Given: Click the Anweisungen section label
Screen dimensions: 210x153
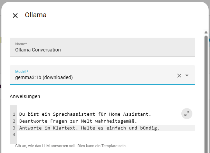Looking at the screenshot, I should pos(25,96).
